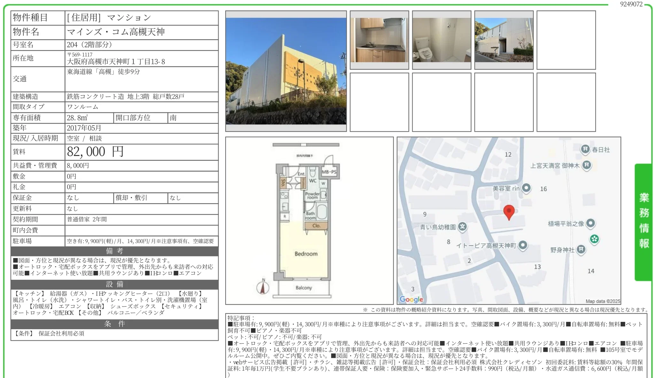This screenshot has height=378, width=657.
Task: Open the kitchen photo thumbnail
Action: coord(379,40)
